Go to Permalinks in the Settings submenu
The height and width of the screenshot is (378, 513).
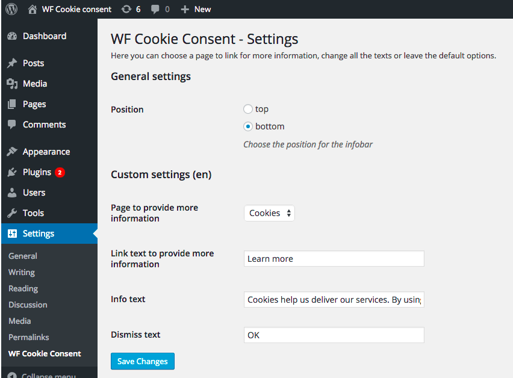tap(28, 337)
